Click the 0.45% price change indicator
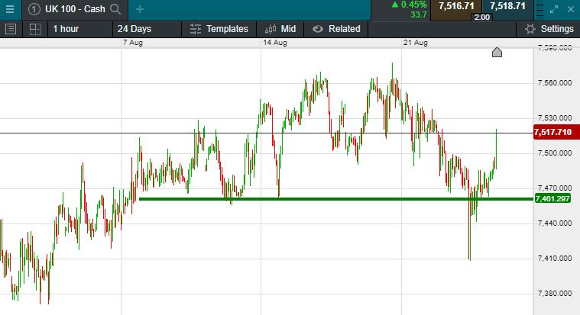The image size is (580, 315). point(410,5)
